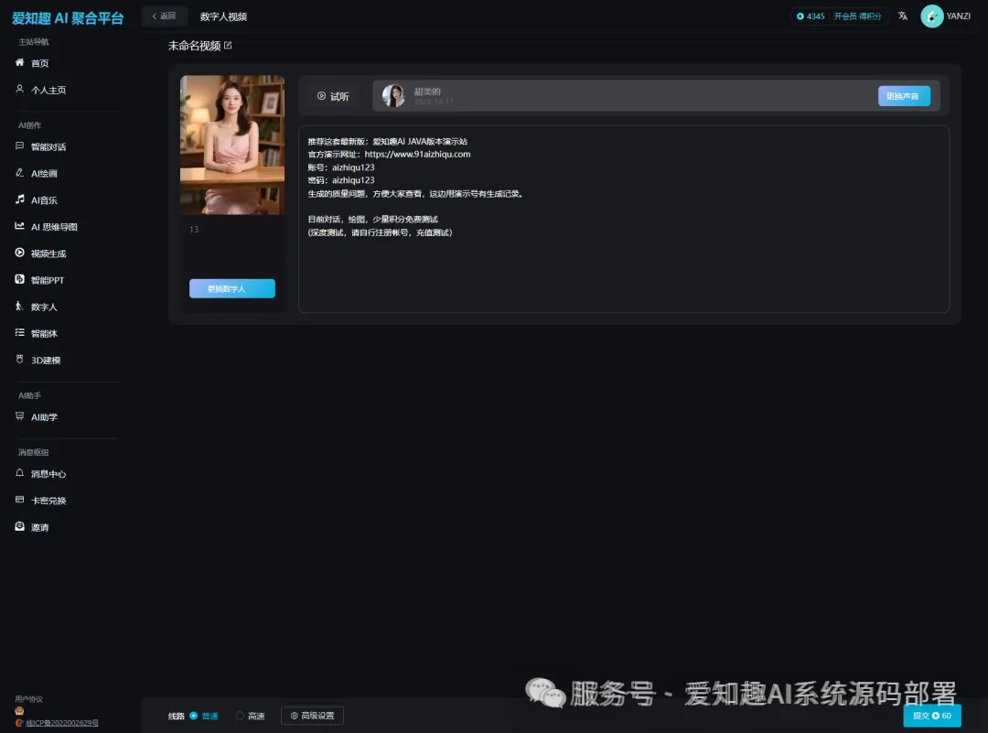Click the 数字人视频 page heading
988x733 pixels.
224,16
